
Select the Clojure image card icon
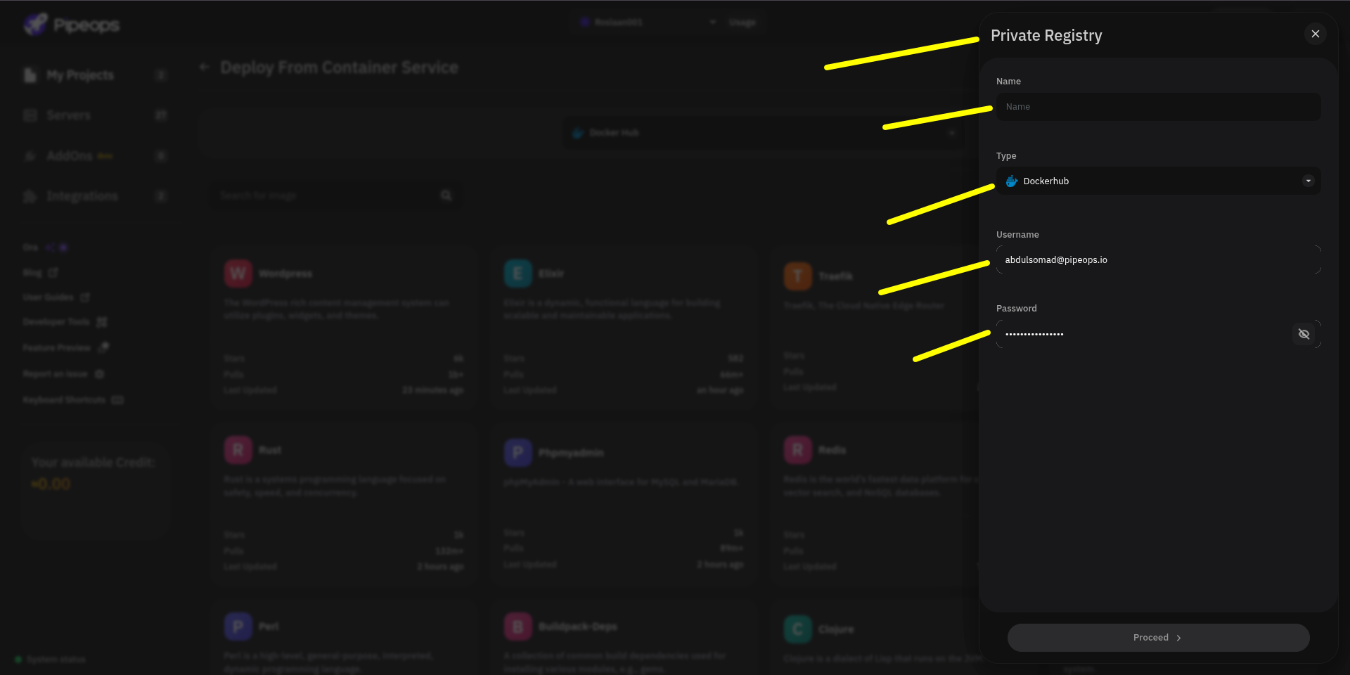[798, 629]
